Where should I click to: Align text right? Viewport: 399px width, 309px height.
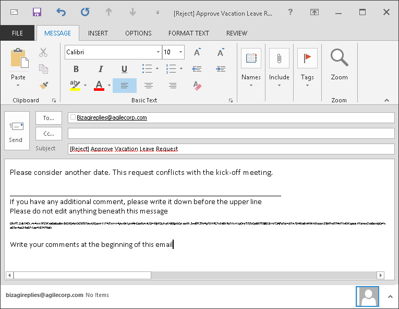(x=173, y=86)
